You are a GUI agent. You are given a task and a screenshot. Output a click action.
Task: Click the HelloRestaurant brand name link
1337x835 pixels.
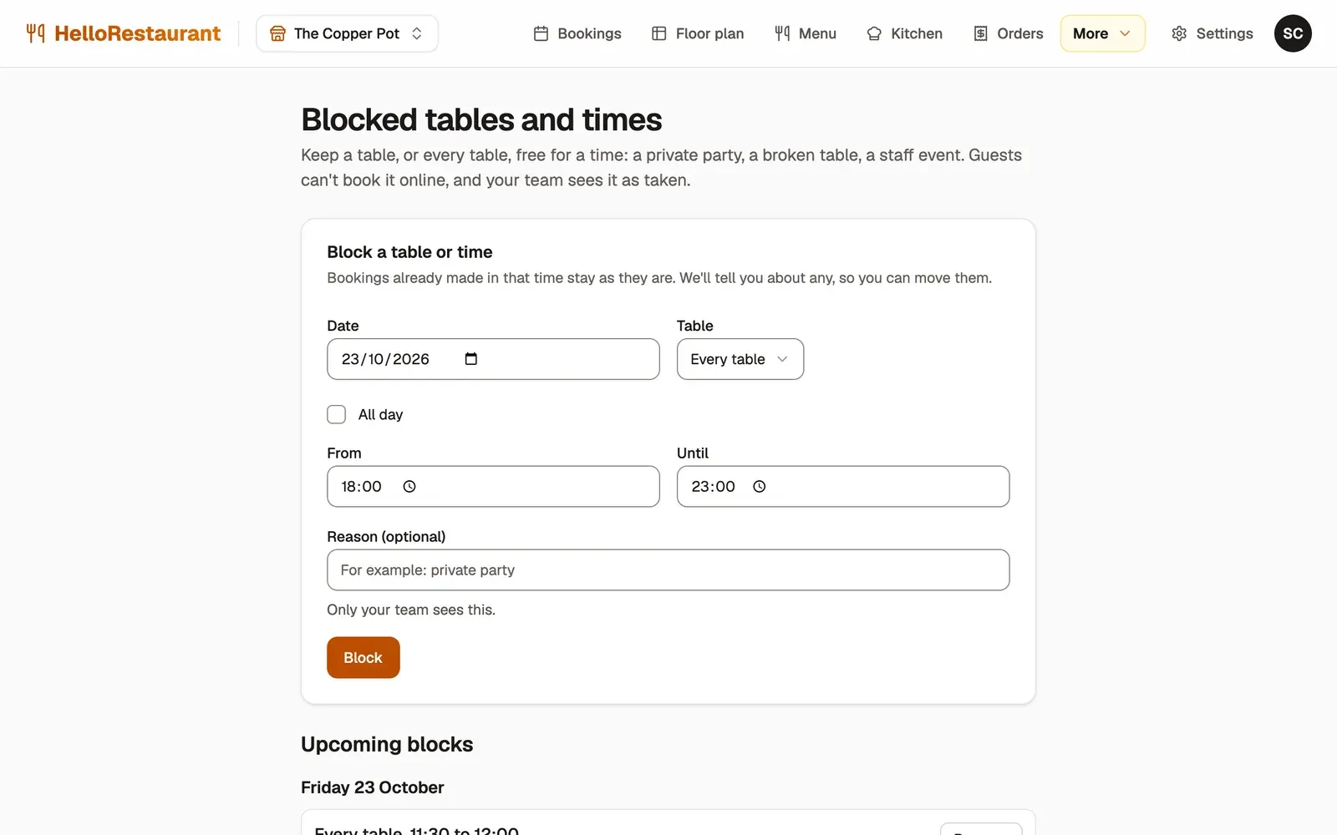137,33
